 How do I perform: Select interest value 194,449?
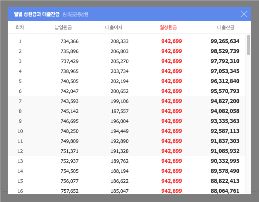point(120,131)
